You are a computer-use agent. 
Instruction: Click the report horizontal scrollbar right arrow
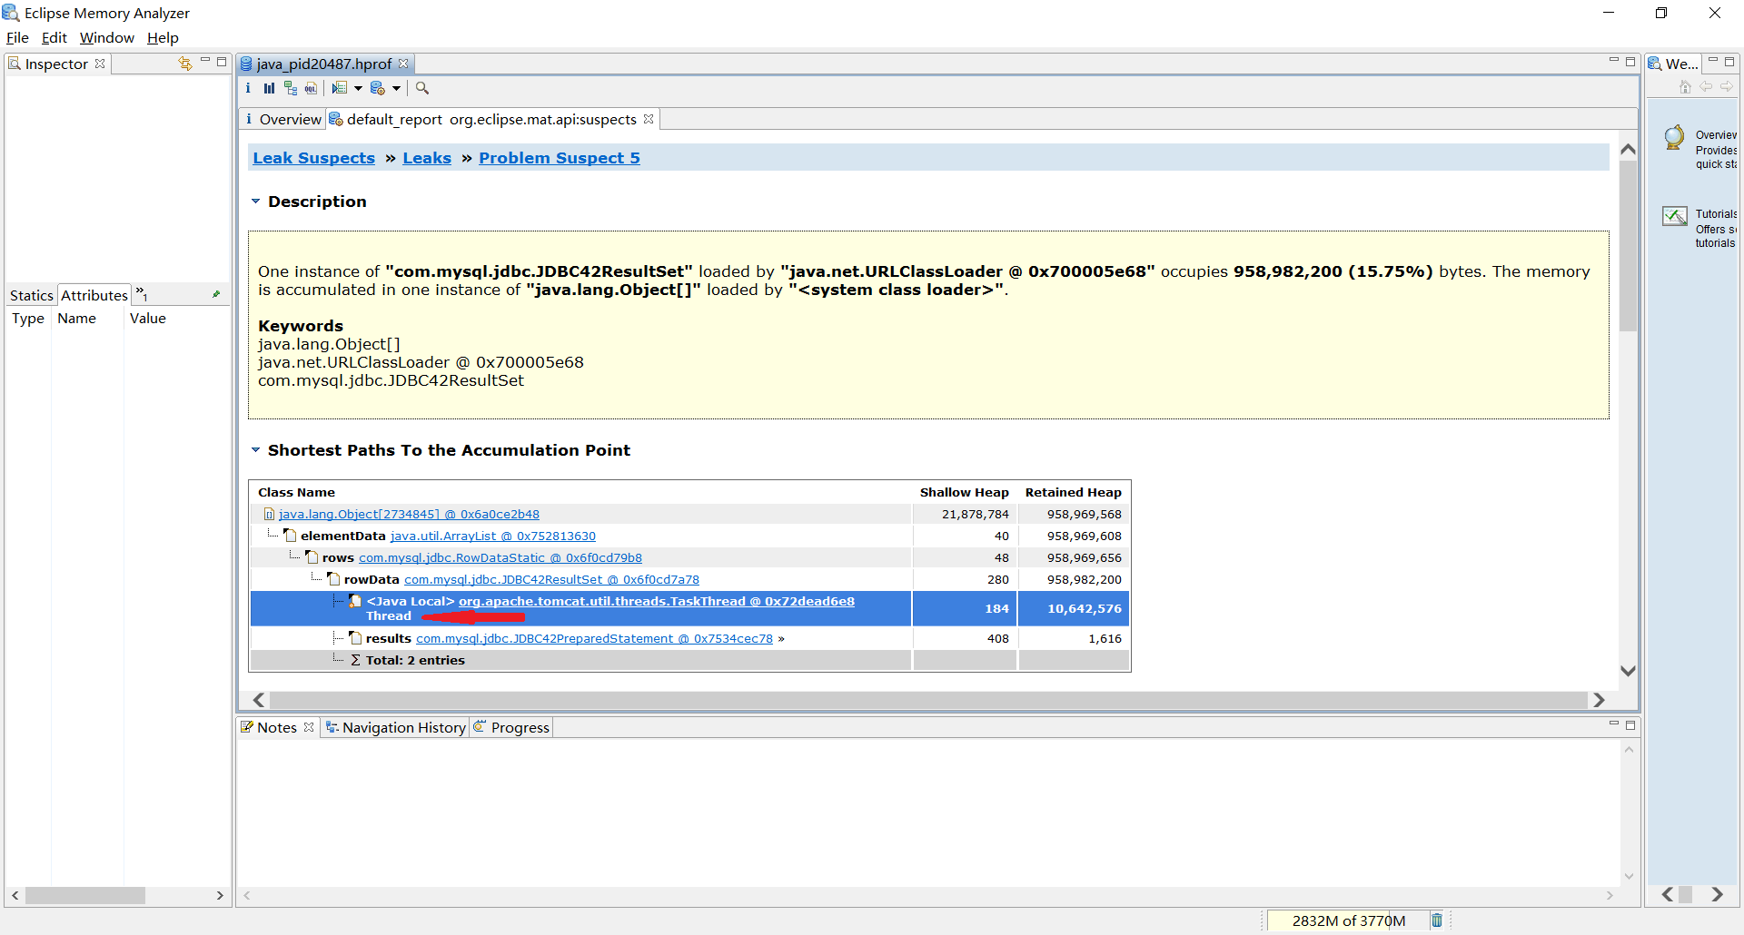point(1599,700)
